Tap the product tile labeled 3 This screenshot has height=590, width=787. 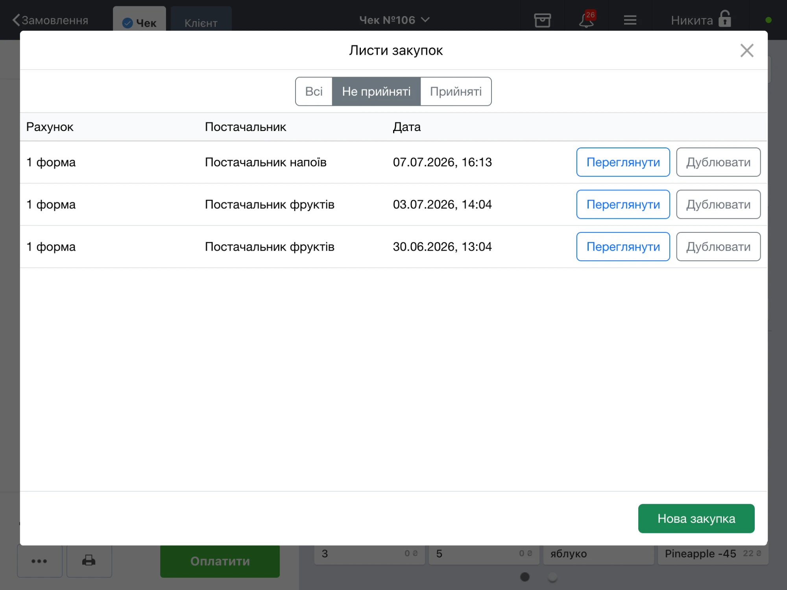click(369, 554)
